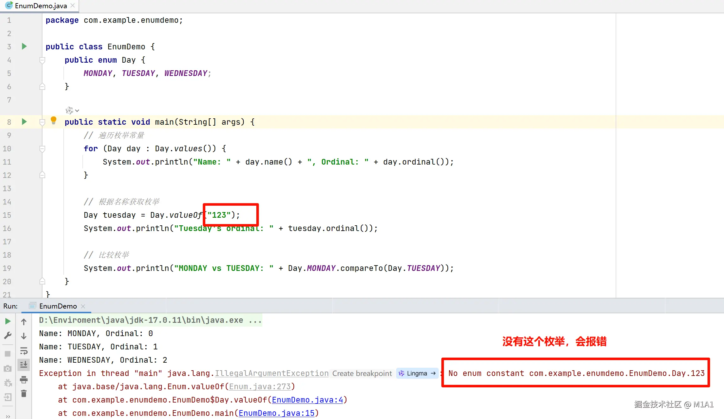This screenshot has width=724, height=419.
Task: Expand hidden run toolbar items chevron
Action: tap(8, 416)
